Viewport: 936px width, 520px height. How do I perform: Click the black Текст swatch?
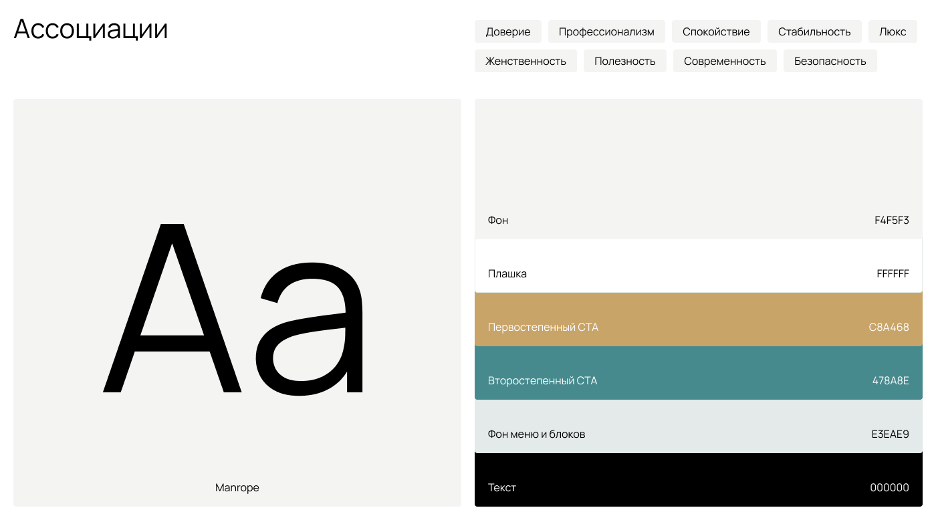[698, 480]
